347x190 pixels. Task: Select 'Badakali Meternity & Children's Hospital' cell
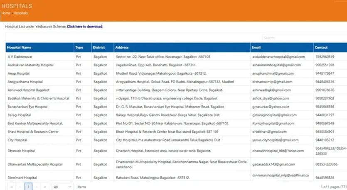[x=39, y=99]
